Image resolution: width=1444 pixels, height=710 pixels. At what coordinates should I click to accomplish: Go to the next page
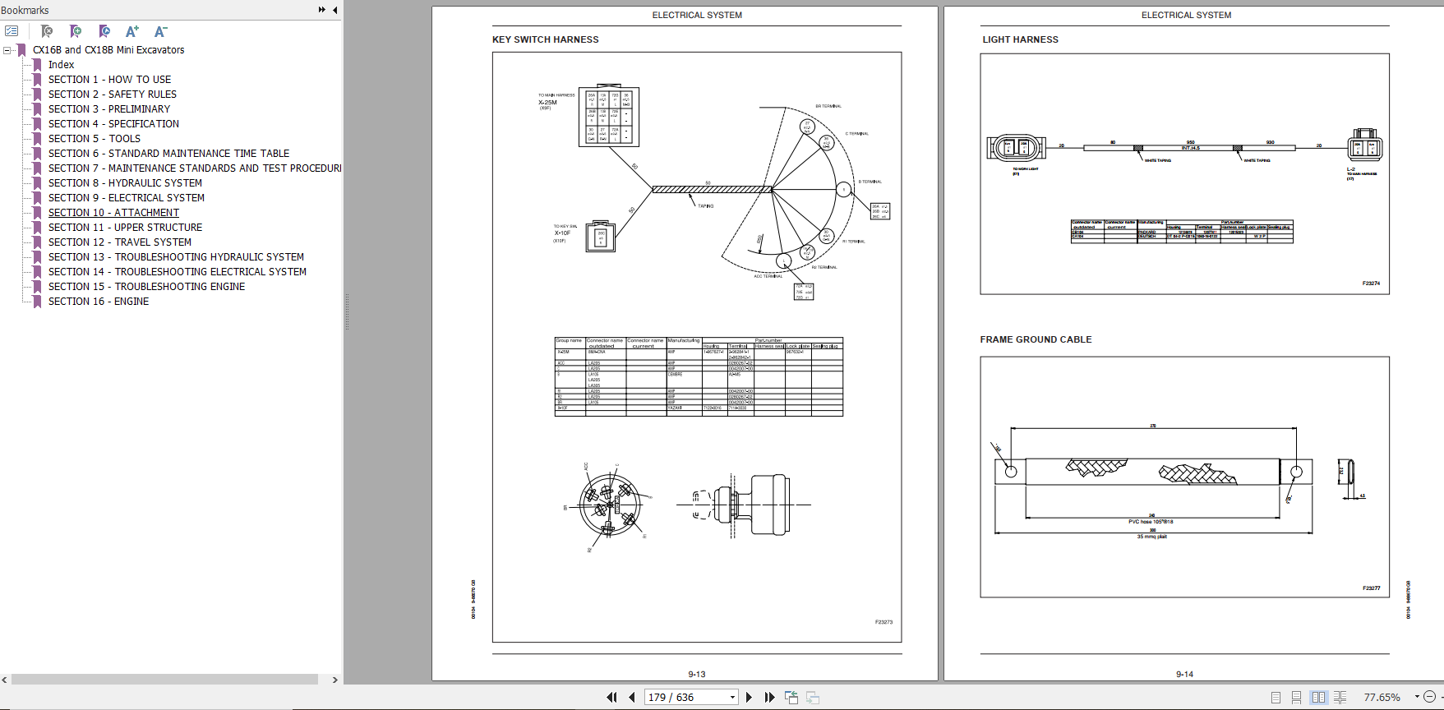click(x=749, y=697)
